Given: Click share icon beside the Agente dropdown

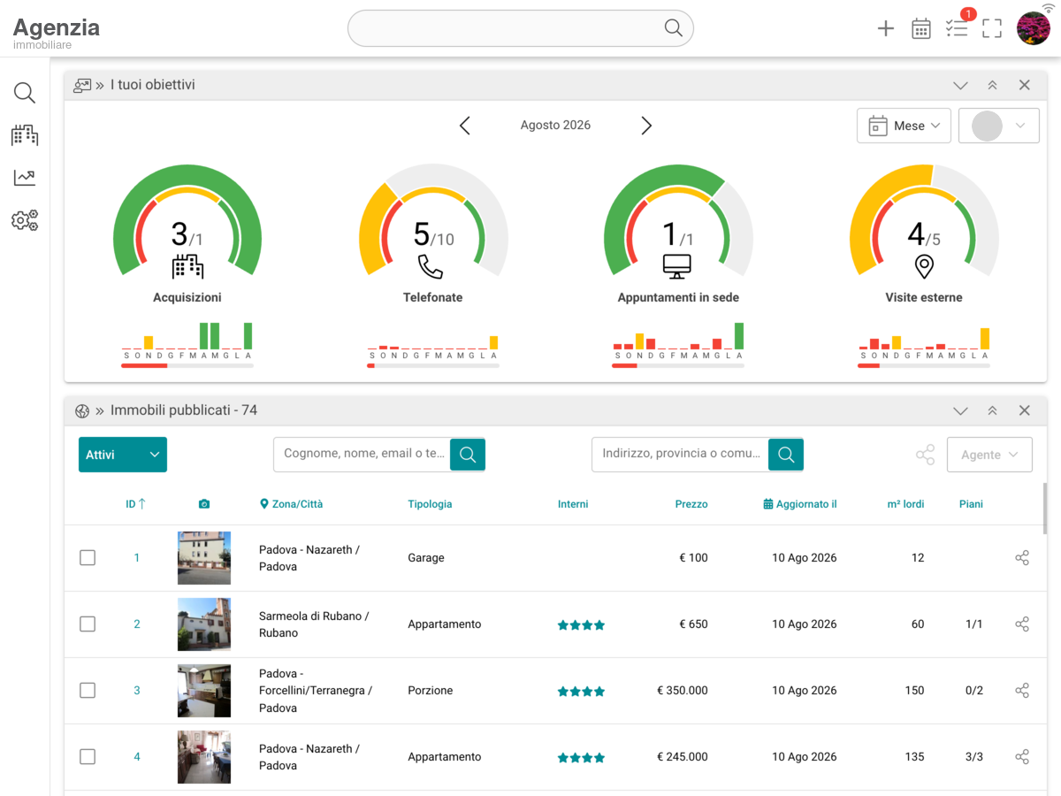Looking at the screenshot, I should [x=926, y=455].
